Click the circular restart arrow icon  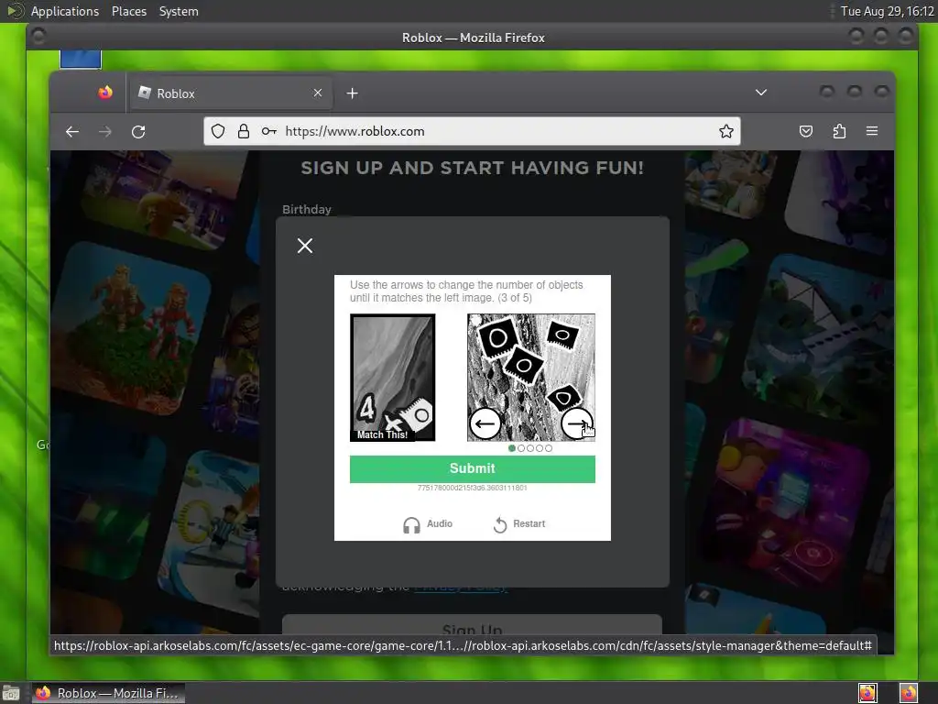500,525
